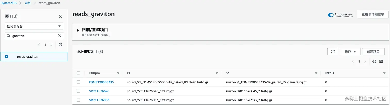Go to next page of returned items
The height and width of the screenshot is (105, 390).
click(x=365, y=61)
